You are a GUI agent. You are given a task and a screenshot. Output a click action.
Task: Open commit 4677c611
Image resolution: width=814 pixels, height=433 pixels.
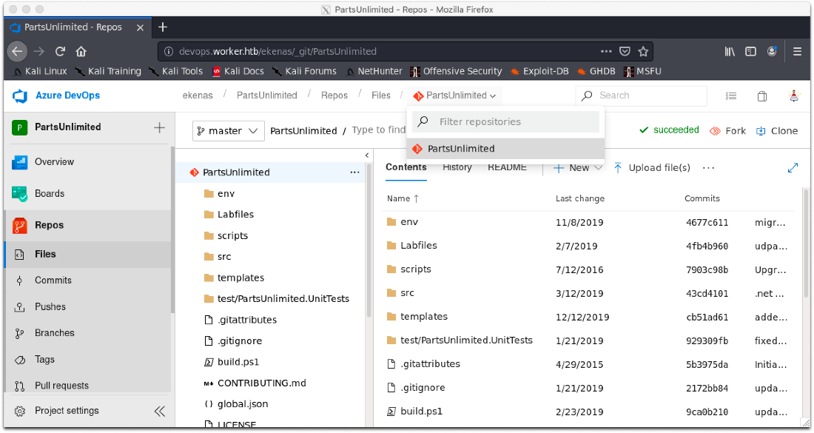707,223
